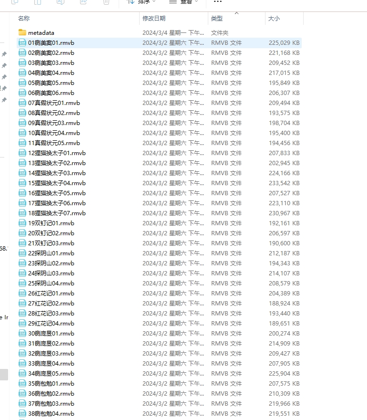Sort by the 大小 column header

(x=274, y=19)
